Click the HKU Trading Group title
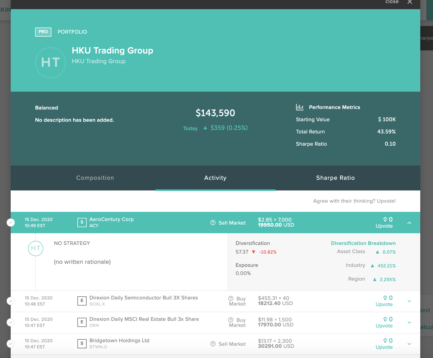This screenshot has height=358, width=433. point(113,50)
